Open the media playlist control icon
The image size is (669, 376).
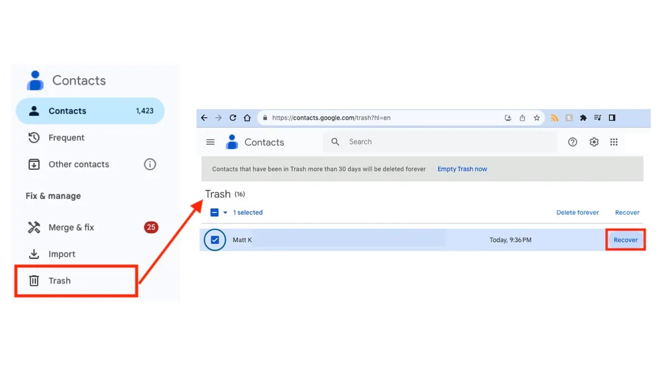point(598,118)
